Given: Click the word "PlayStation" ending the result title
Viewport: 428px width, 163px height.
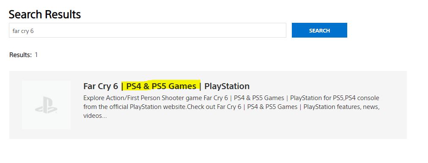Looking at the screenshot, I should (x=227, y=86).
